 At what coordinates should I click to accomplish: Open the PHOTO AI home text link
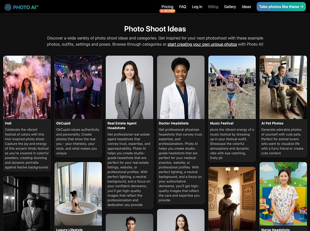click(26, 7)
